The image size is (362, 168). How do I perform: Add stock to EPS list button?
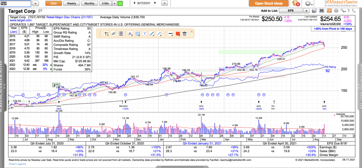pos(291,11)
